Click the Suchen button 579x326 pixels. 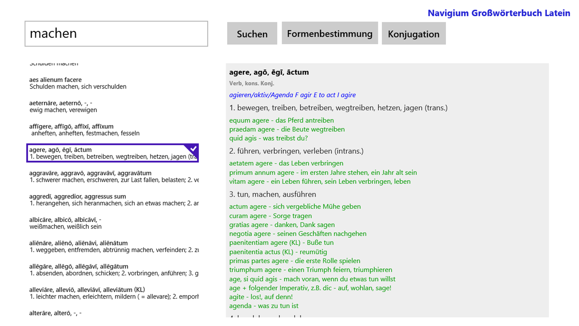(x=252, y=33)
